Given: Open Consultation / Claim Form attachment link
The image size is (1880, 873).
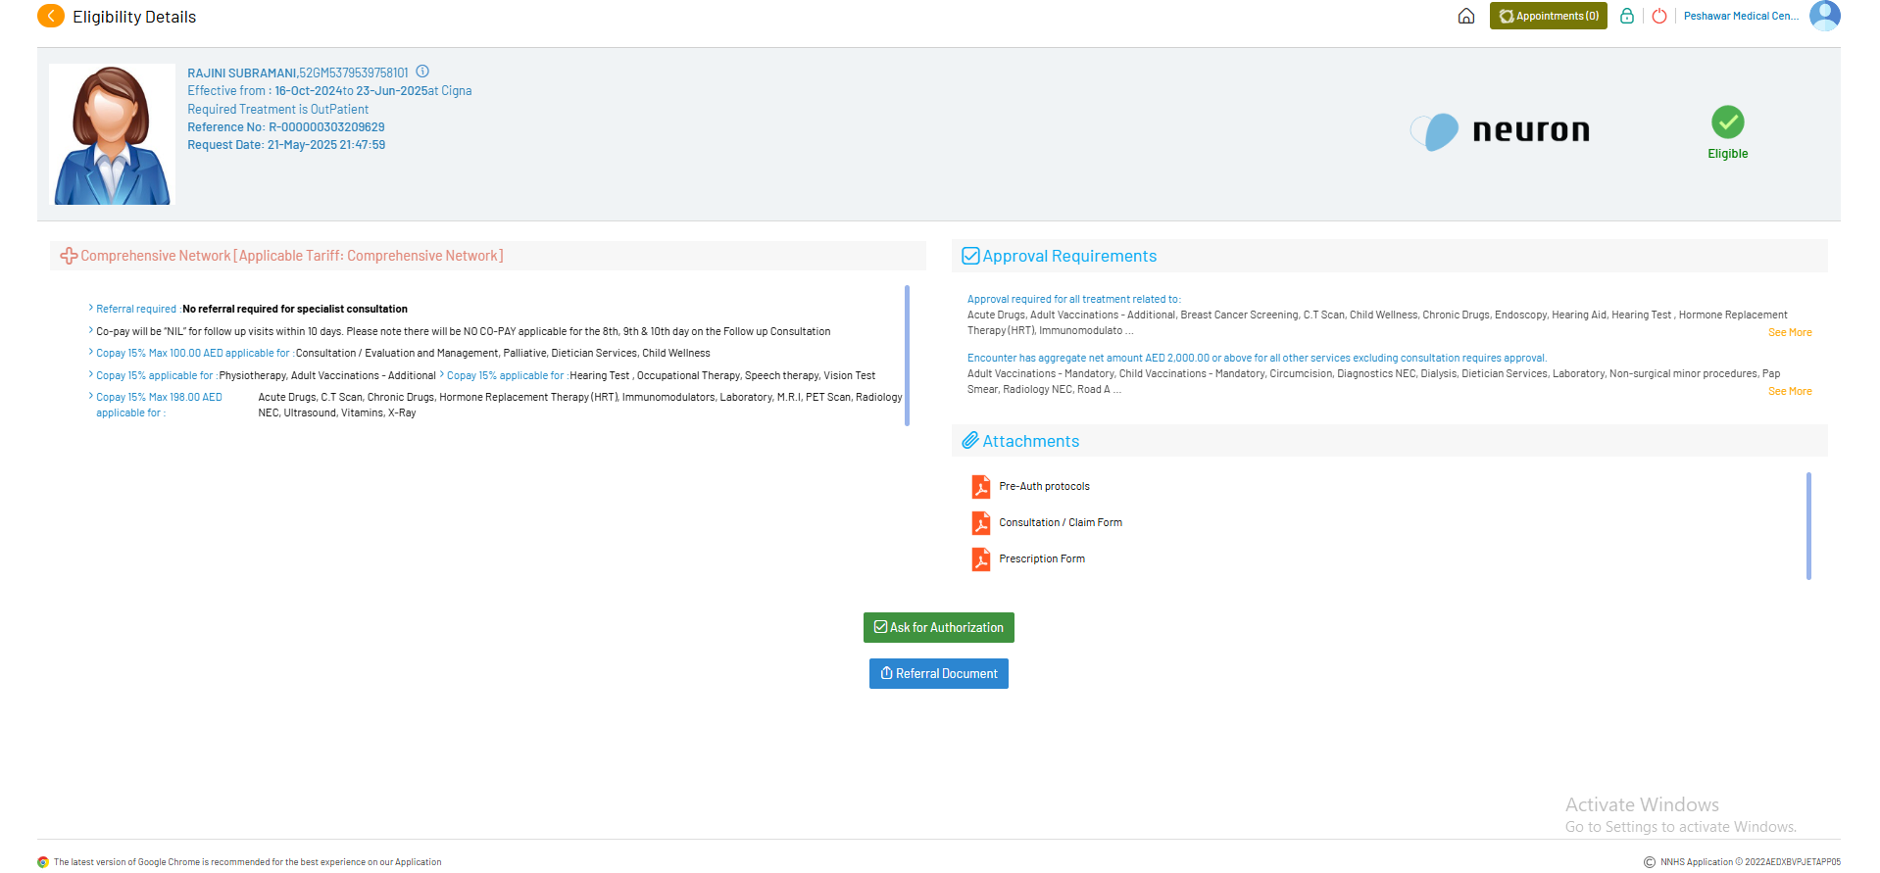Looking at the screenshot, I should (1061, 523).
